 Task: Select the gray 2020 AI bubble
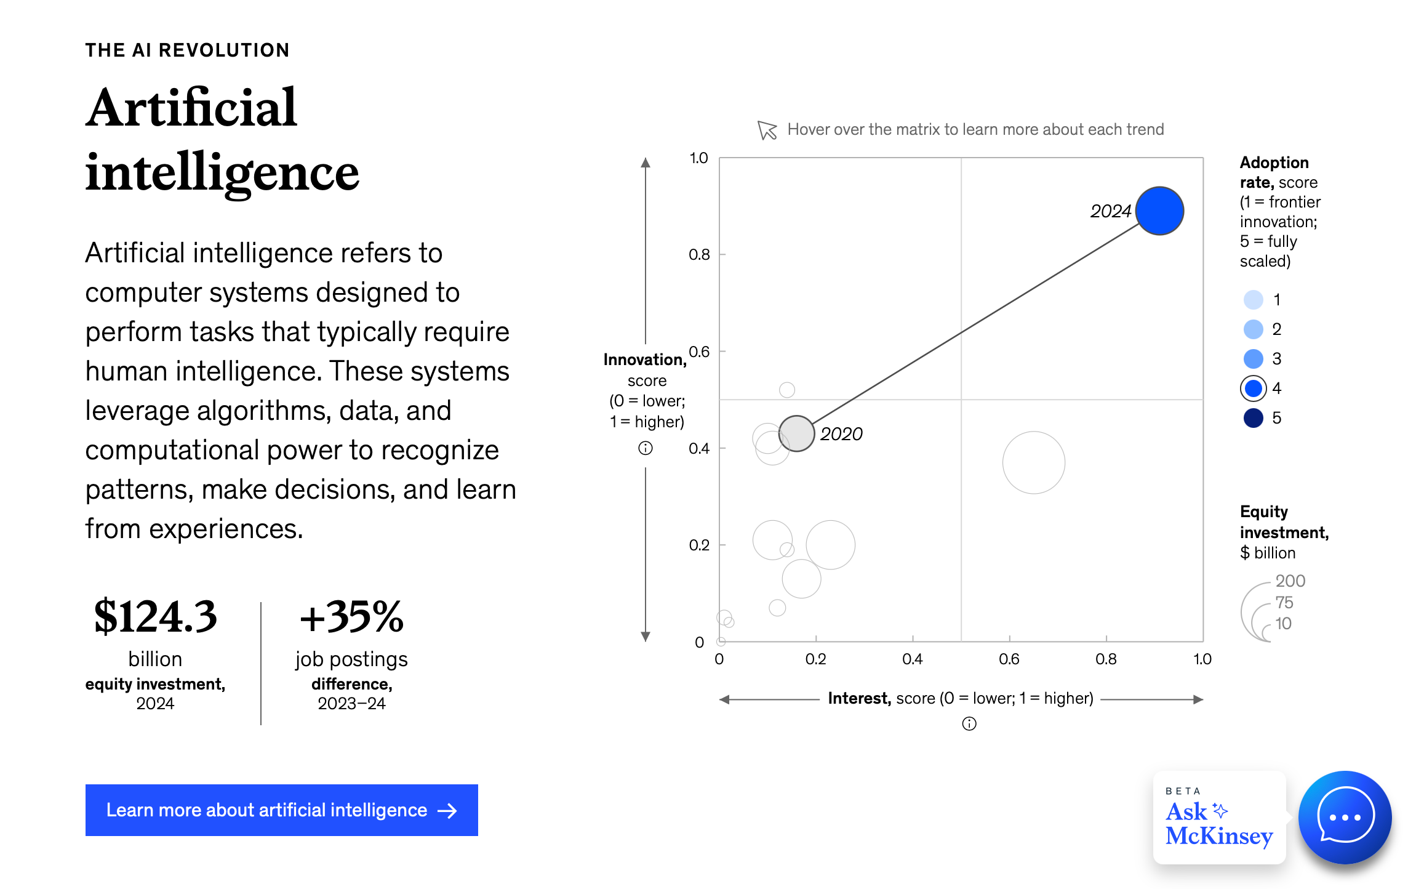tap(797, 433)
